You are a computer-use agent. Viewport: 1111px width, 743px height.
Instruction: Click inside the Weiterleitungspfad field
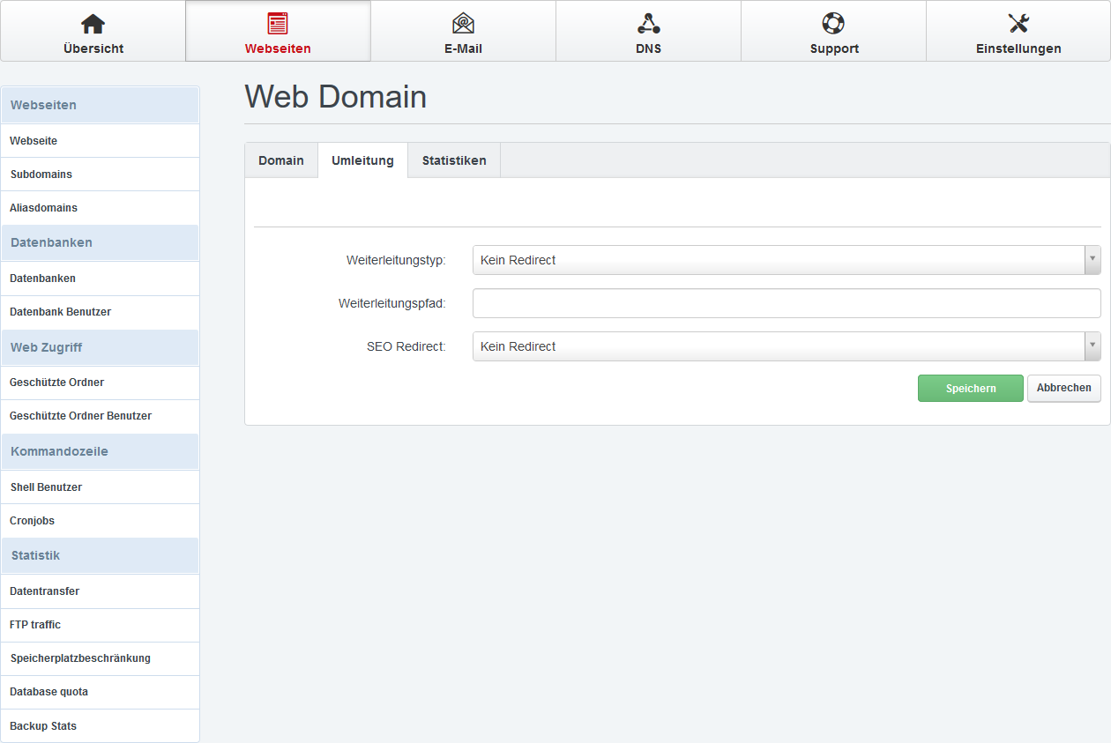tap(785, 302)
